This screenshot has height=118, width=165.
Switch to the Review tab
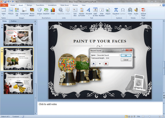(x=75, y=5)
